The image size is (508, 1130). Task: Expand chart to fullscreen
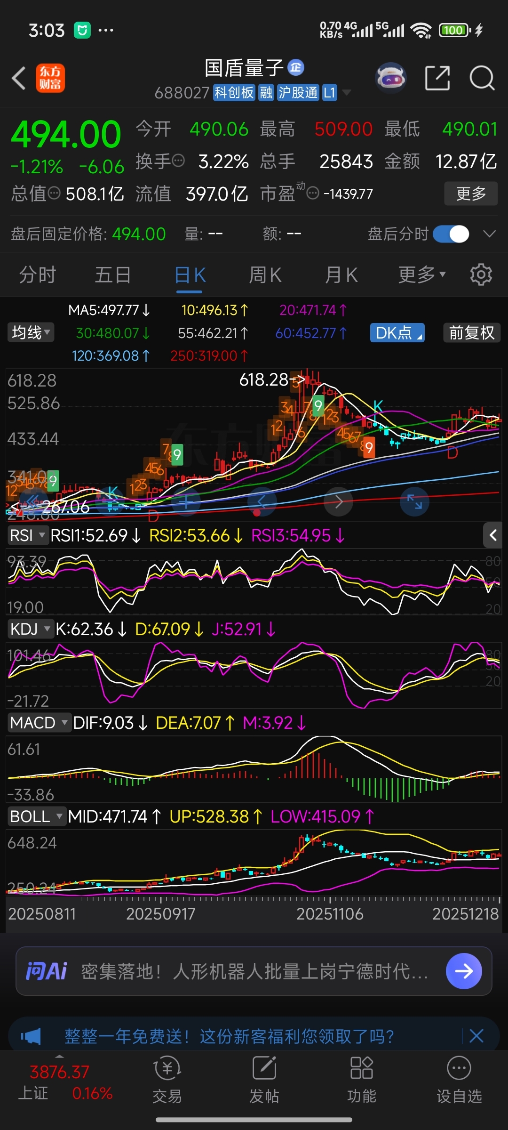point(414,502)
